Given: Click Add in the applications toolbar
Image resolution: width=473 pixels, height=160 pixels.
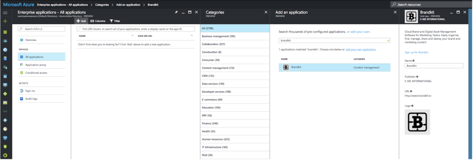Looking at the screenshot, I should point(81,21).
